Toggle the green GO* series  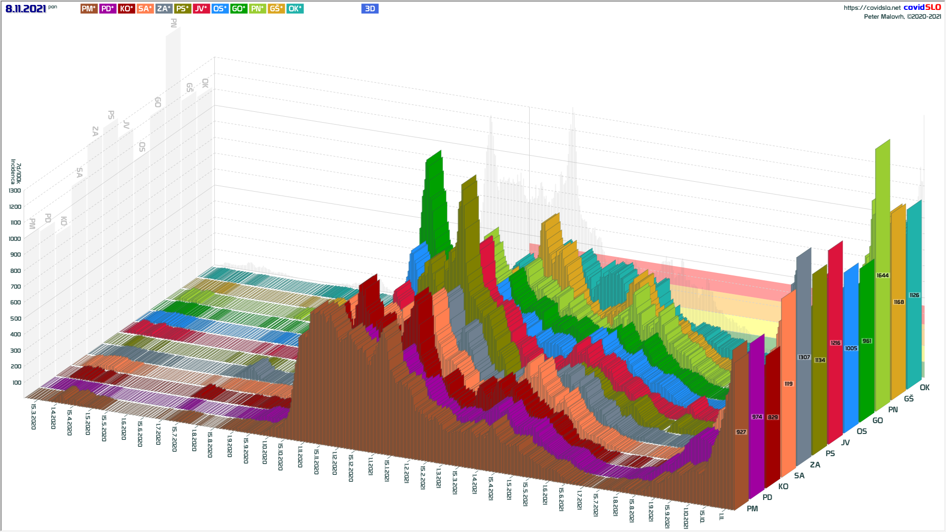pos(238,9)
